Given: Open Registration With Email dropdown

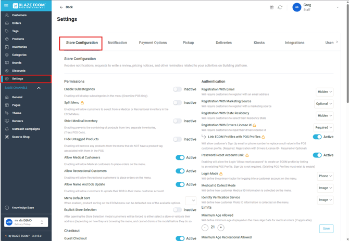Looking at the screenshot, I should (324, 92).
